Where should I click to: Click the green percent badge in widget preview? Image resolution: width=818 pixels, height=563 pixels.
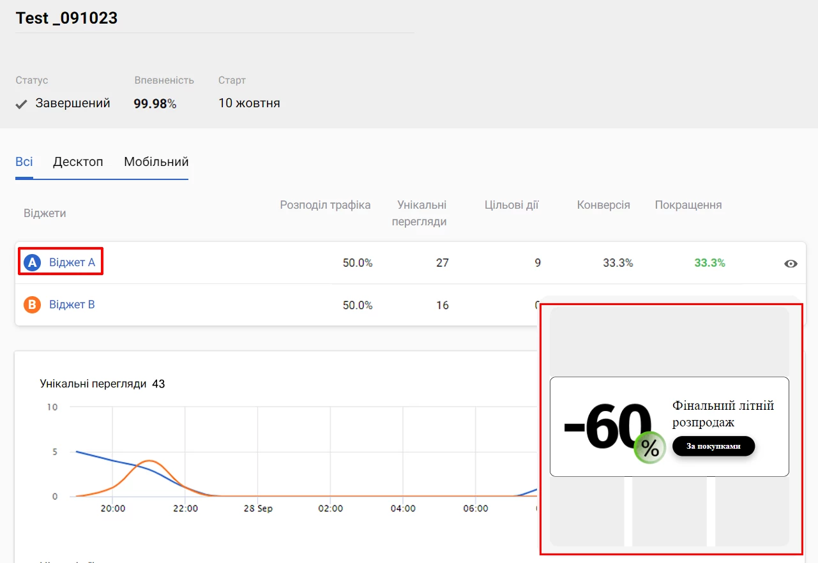(x=649, y=448)
